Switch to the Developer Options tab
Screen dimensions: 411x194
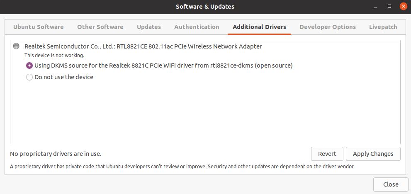click(x=328, y=27)
